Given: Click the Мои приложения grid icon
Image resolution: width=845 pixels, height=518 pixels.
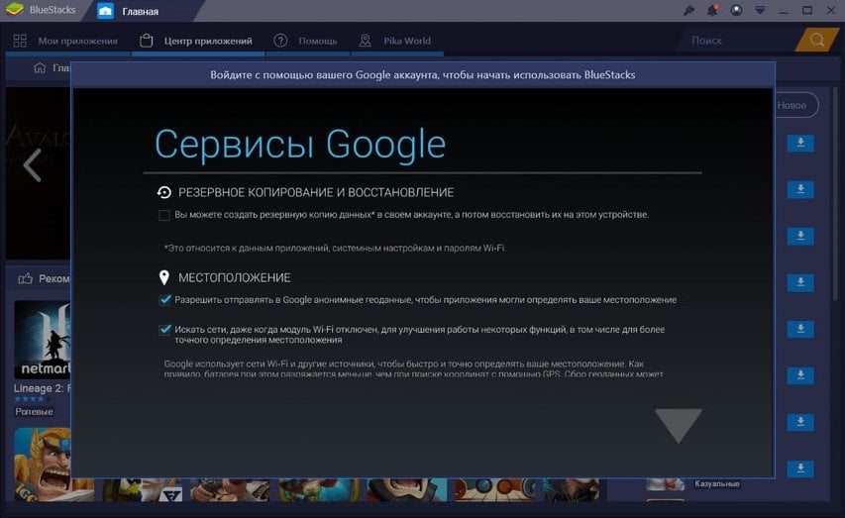Looking at the screenshot, I should click(x=20, y=41).
